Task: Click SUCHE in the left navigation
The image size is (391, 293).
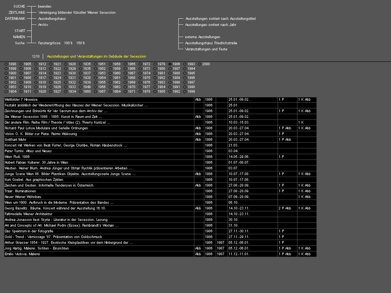Action: pos(19,6)
